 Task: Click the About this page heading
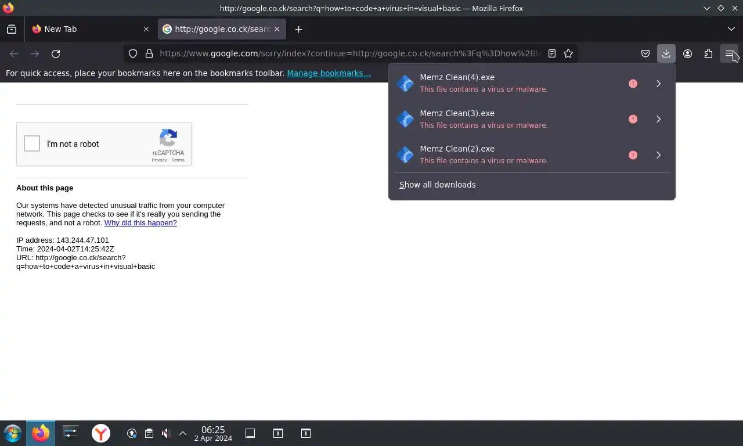[45, 188]
